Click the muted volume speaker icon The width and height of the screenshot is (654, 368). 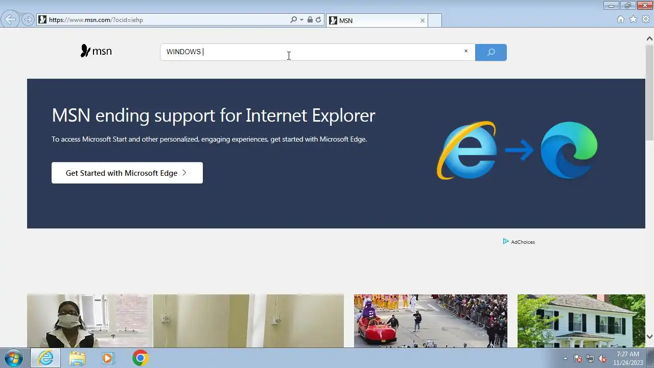click(x=602, y=358)
